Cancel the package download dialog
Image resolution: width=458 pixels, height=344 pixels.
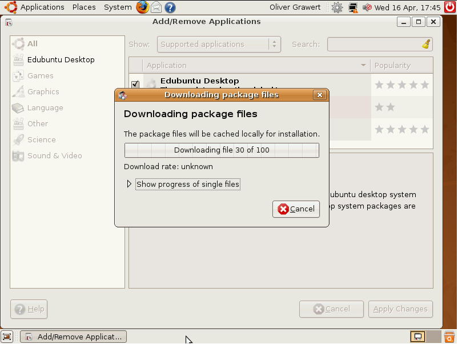pos(296,209)
